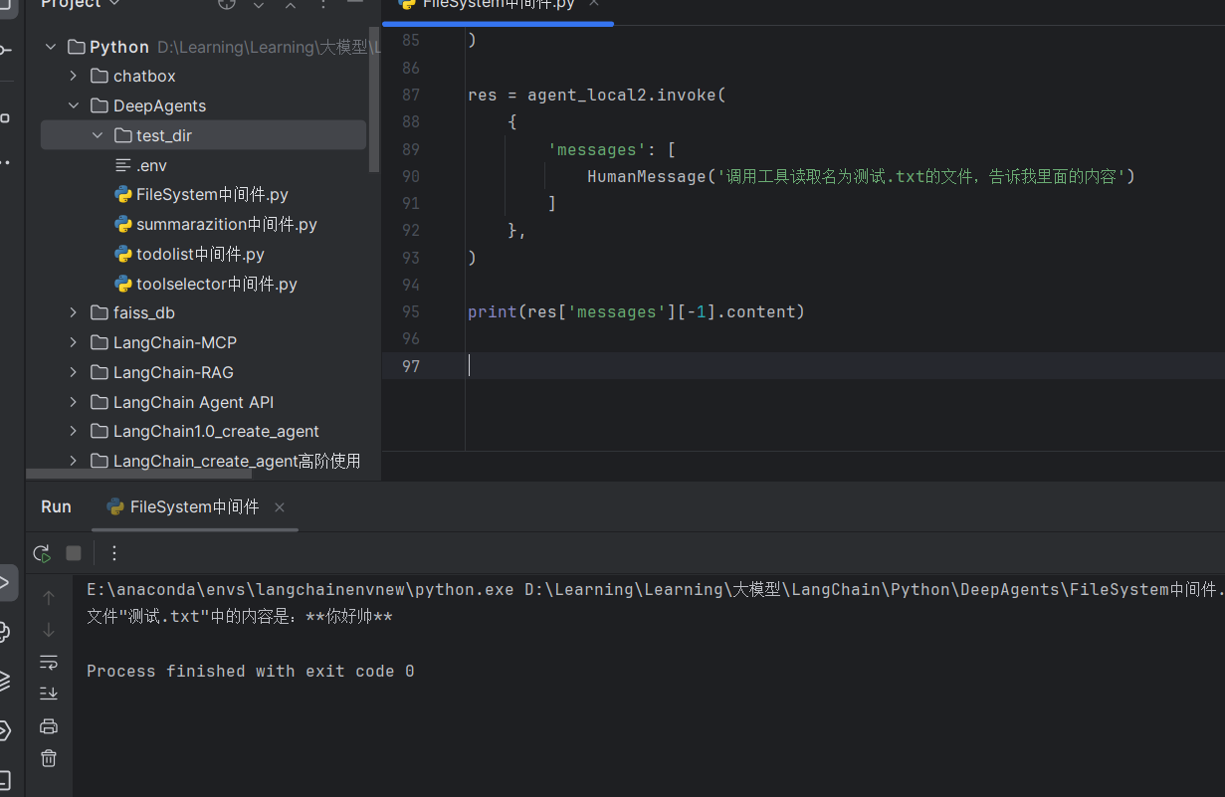The width and height of the screenshot is (1225, 797).
Task: Click the Run panel title label
Action: click(56, 507)
